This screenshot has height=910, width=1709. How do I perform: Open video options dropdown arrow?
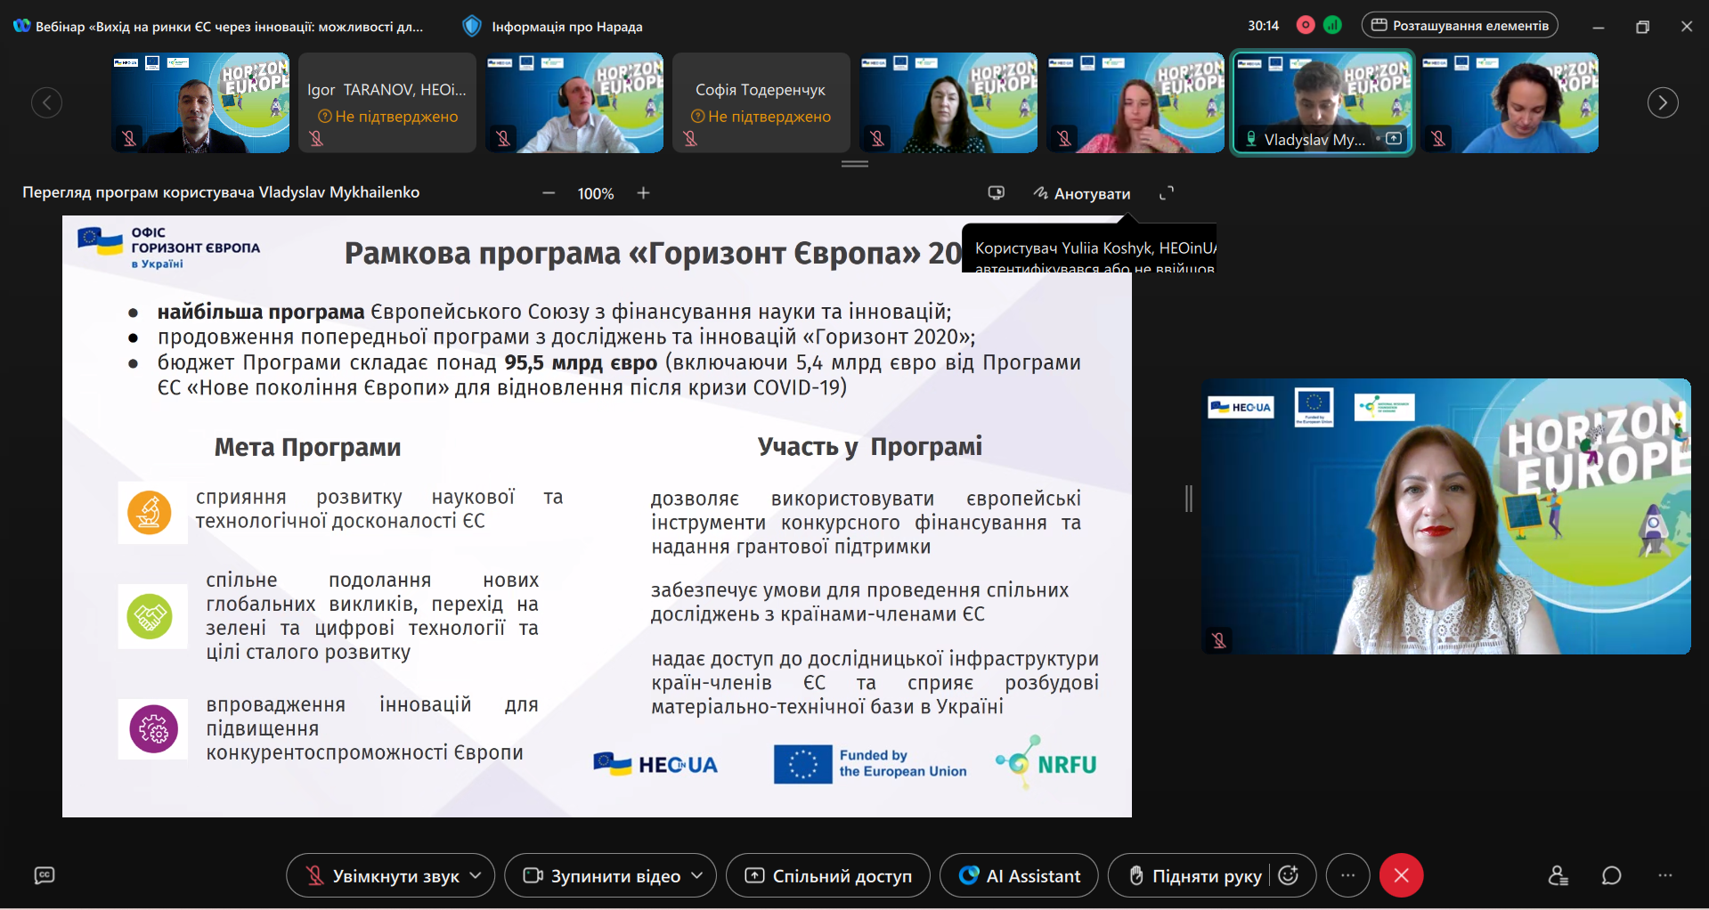tap(698, 876)
